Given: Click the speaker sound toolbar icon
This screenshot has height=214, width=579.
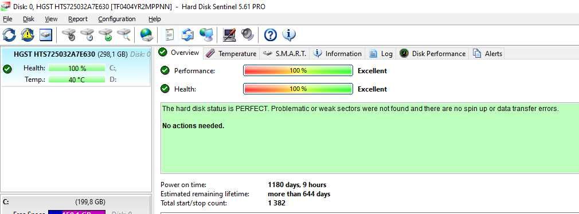Looking at the screenshot, I should 248,35.
